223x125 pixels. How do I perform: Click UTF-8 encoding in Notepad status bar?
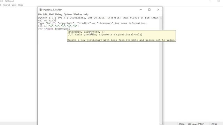(x=214, y=124)
